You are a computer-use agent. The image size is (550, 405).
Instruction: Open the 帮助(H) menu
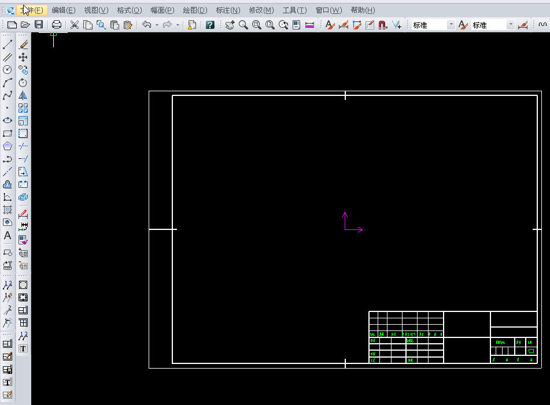tap(363, 10)
